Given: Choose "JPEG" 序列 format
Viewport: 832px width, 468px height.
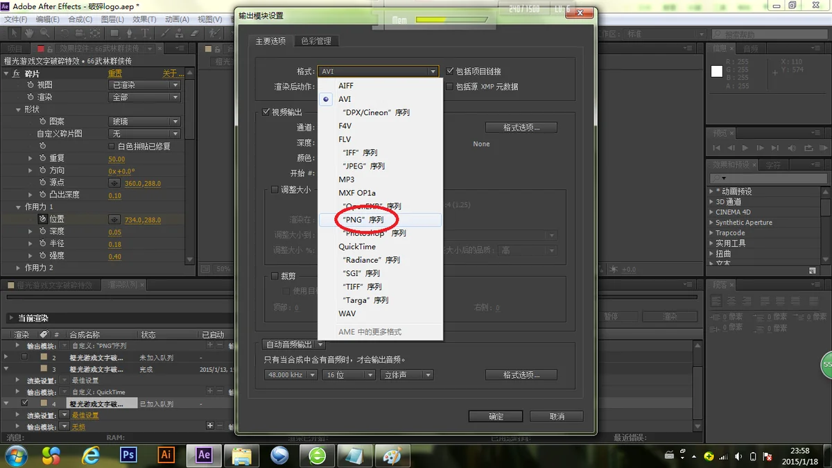Looking at the screenshot, I should pyautogui.click(x=380, y=166).
